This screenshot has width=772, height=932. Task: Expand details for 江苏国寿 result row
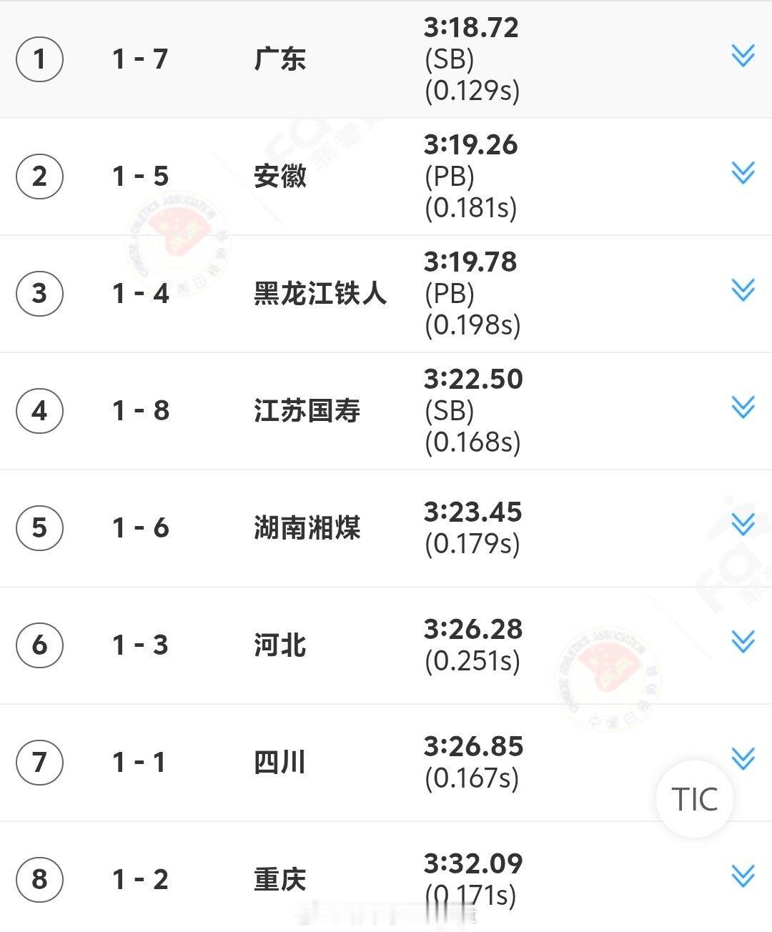[743, 407]
